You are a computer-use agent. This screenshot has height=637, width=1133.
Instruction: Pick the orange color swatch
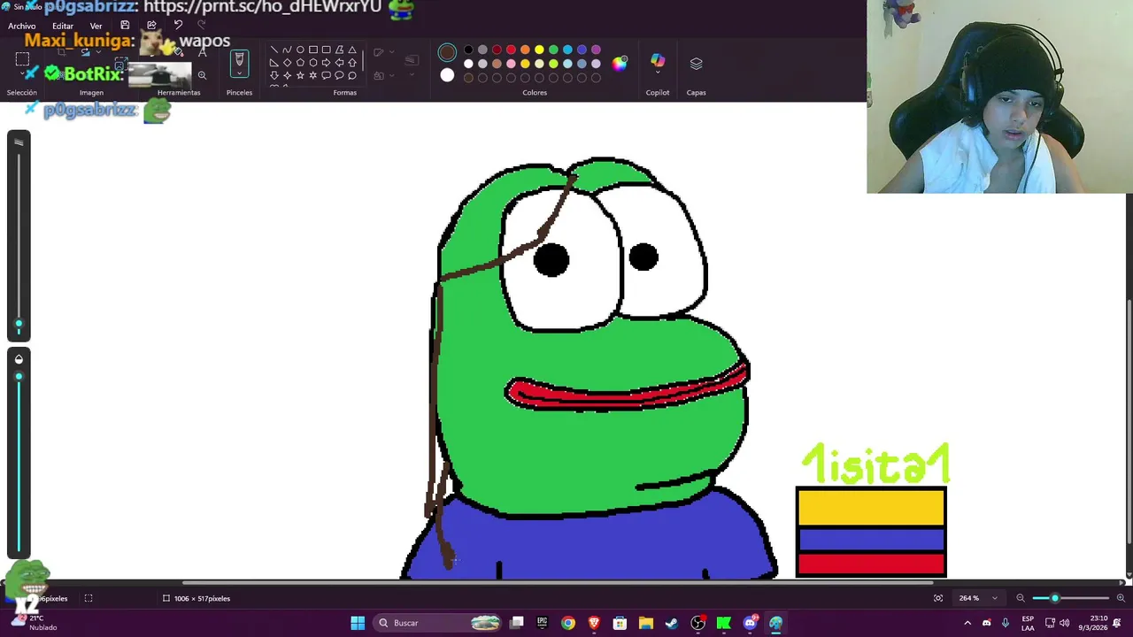click(x=525, y=50)
